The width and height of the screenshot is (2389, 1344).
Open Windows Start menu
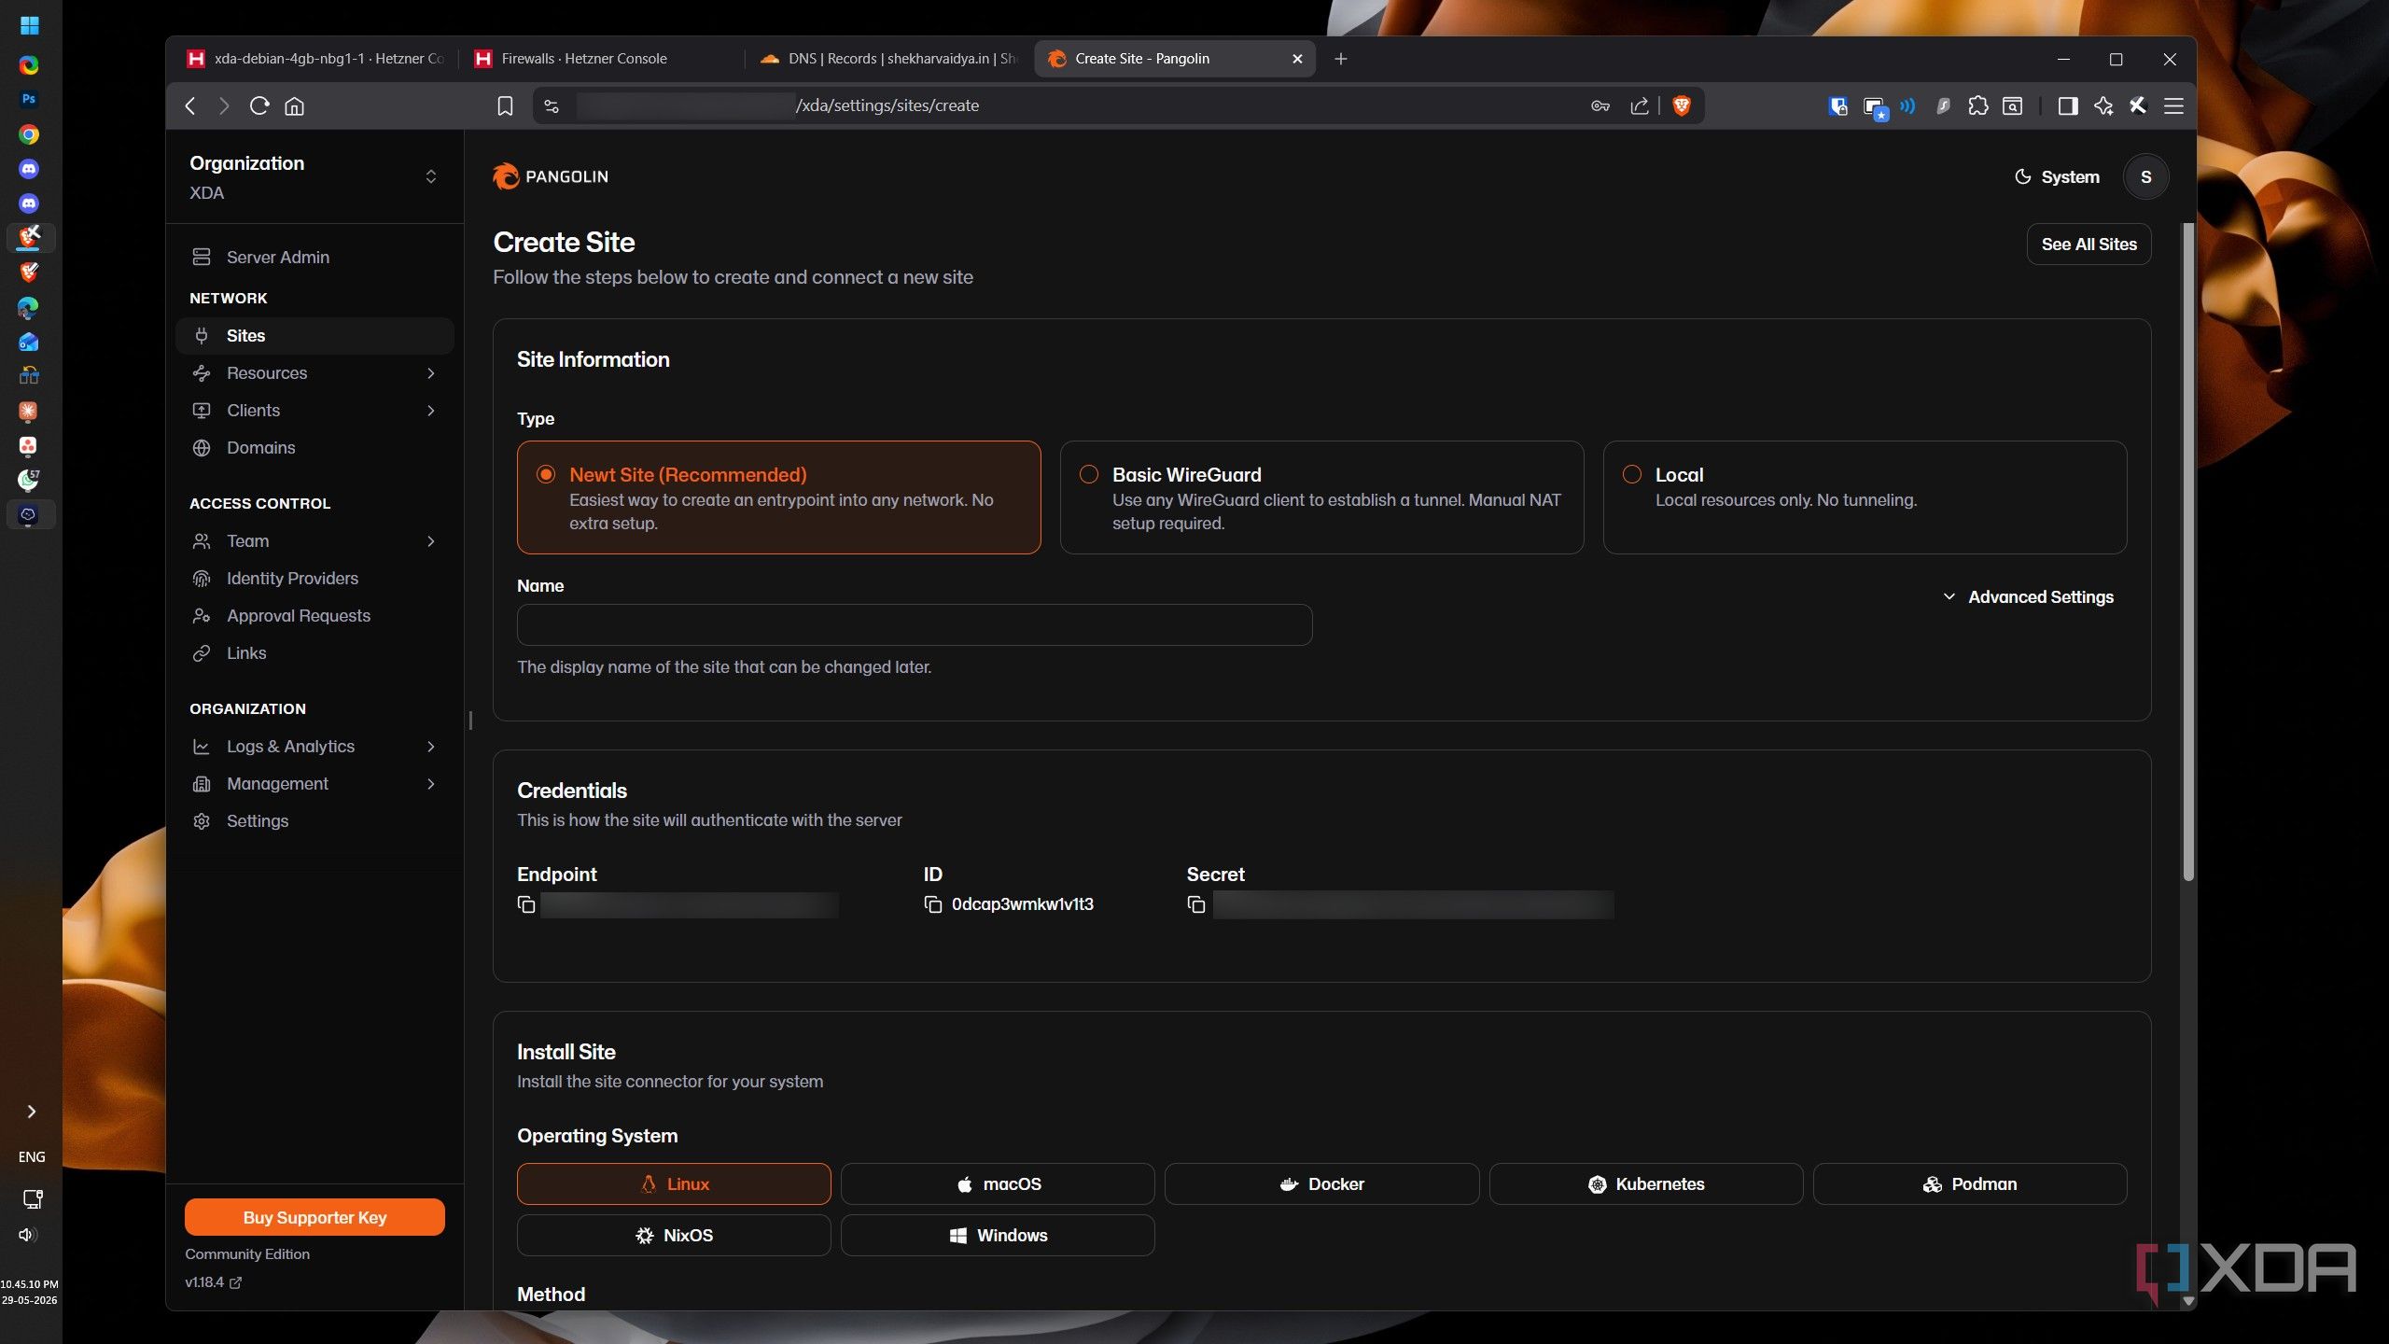pos(29,25)
